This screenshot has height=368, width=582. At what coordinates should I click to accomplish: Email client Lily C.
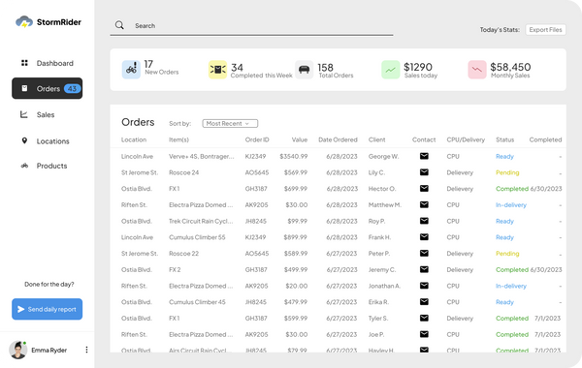(x=424, y=172)
